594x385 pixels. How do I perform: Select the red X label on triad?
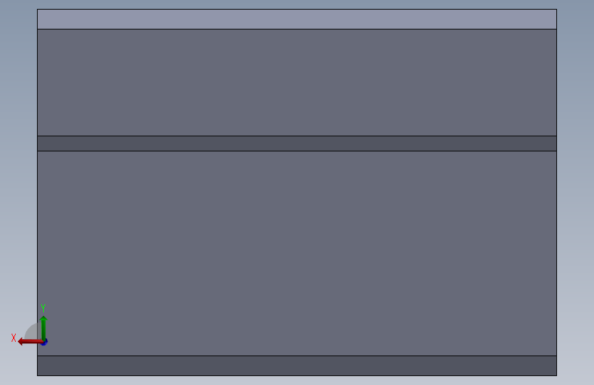click(14, 338)
